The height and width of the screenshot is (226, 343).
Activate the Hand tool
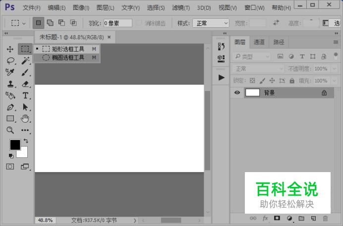(x=25, y=119)
